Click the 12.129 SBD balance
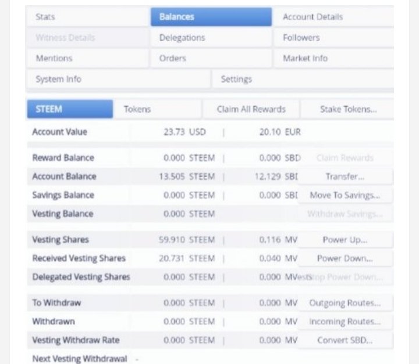This screenshot has width=419, height=364. [x=276, y=176]
